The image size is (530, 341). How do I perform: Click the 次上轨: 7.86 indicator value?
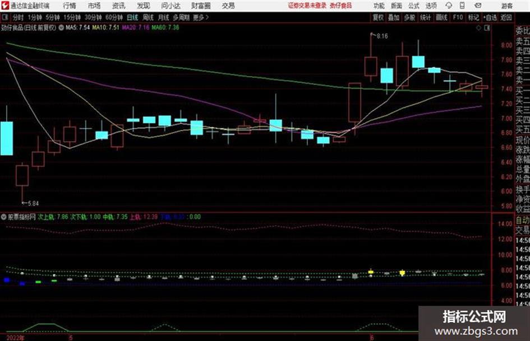point(53,217)
